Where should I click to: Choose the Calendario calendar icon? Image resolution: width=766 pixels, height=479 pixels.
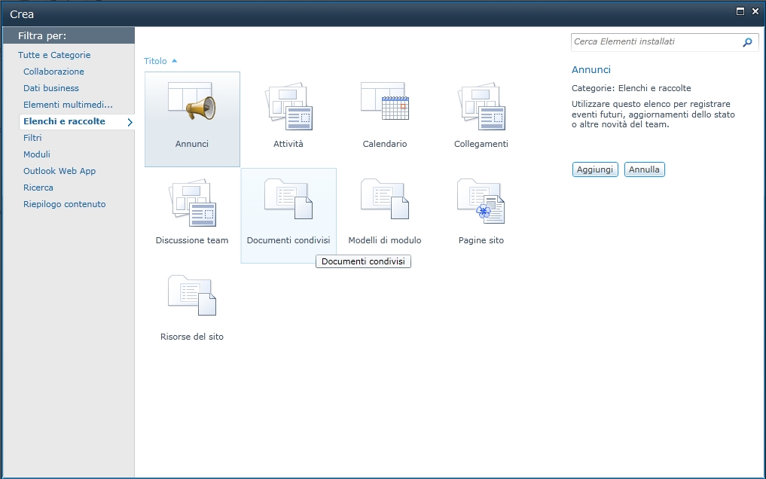tap(385, 101)
